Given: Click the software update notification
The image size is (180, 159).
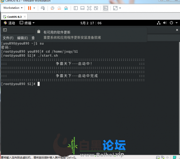Looking at the screenshot, I should 91,35.
